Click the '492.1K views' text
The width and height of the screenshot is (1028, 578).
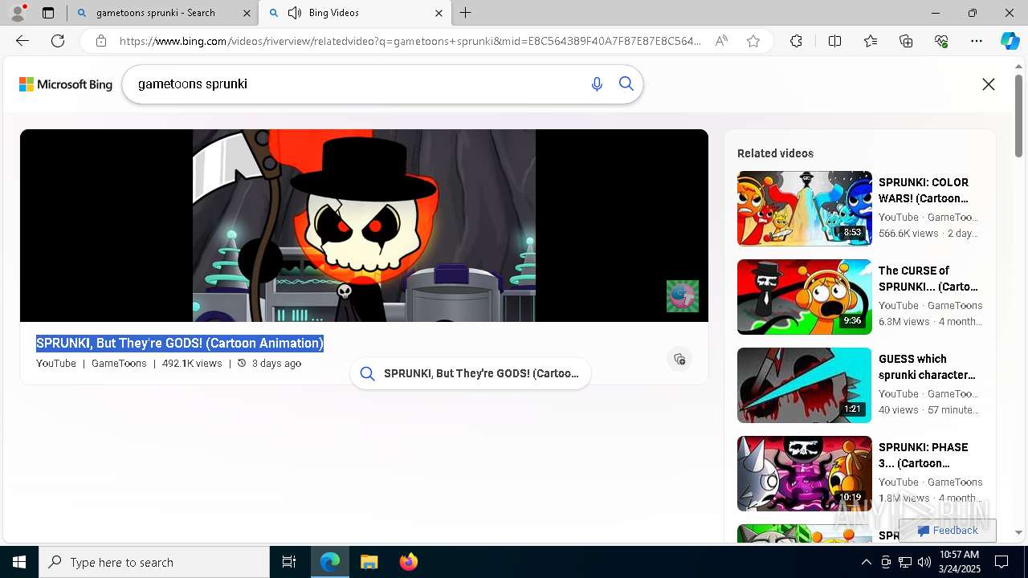pos(192,364)
